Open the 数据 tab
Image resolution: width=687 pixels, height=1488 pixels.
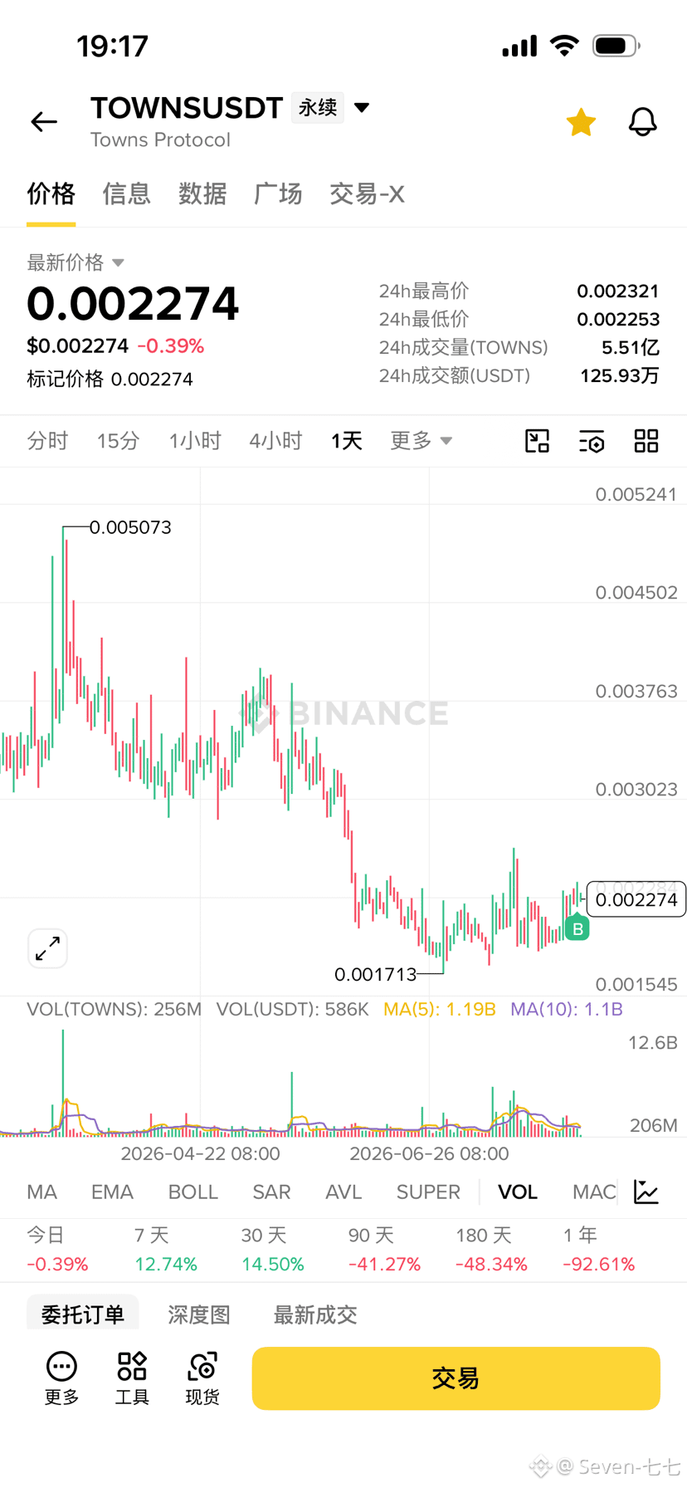[x=202, y=193]
